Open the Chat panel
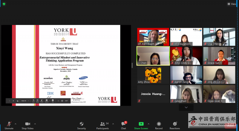The width and height of the screenshot is (239, 131). (123, 125)
